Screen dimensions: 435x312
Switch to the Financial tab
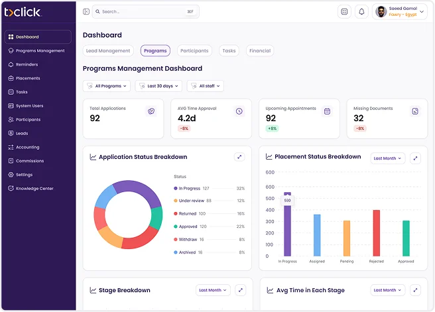tap(259, 51)
